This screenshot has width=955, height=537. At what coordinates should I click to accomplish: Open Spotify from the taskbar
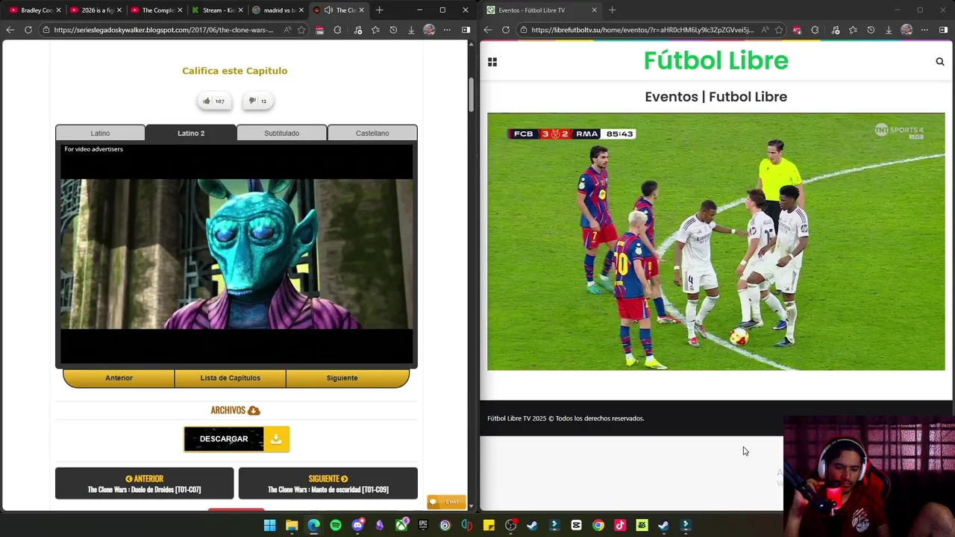point(336,525)
